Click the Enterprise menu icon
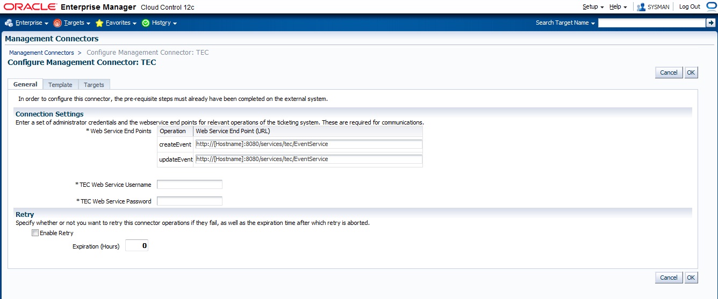 (9, 23)
